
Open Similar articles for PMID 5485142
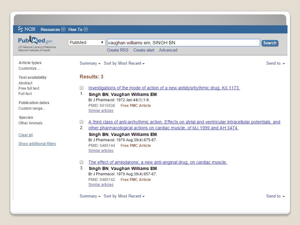(101, 185)
